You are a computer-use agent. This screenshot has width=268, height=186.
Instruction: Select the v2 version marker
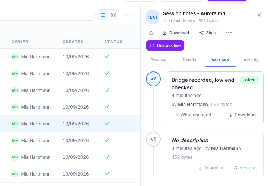pos(153,79)
